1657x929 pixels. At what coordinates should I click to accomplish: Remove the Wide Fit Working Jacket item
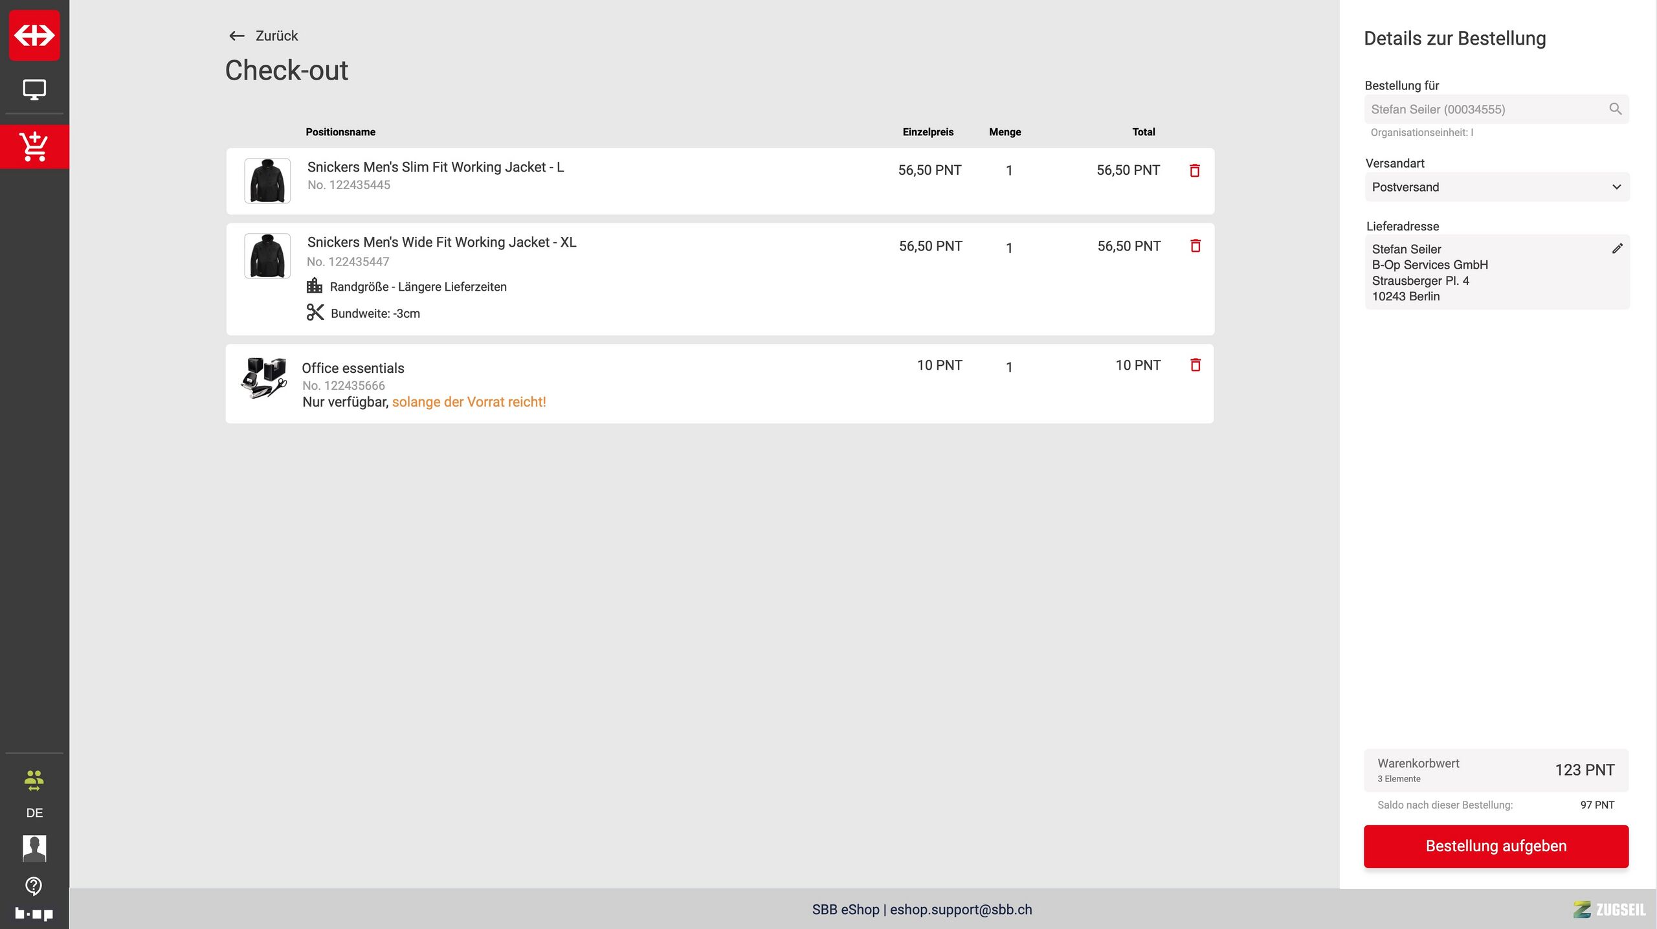pyautogui.click(x=1195, y=246)
